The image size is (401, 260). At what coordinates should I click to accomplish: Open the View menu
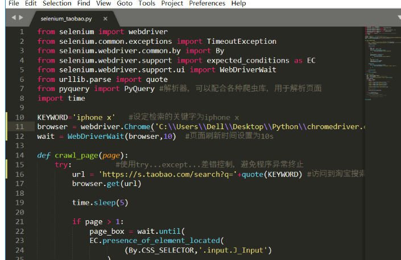(x=104, y=3)
